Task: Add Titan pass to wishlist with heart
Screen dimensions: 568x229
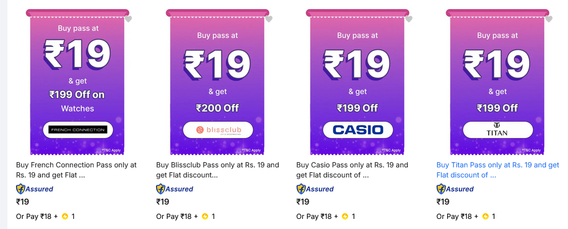Action: click(549, 19)
